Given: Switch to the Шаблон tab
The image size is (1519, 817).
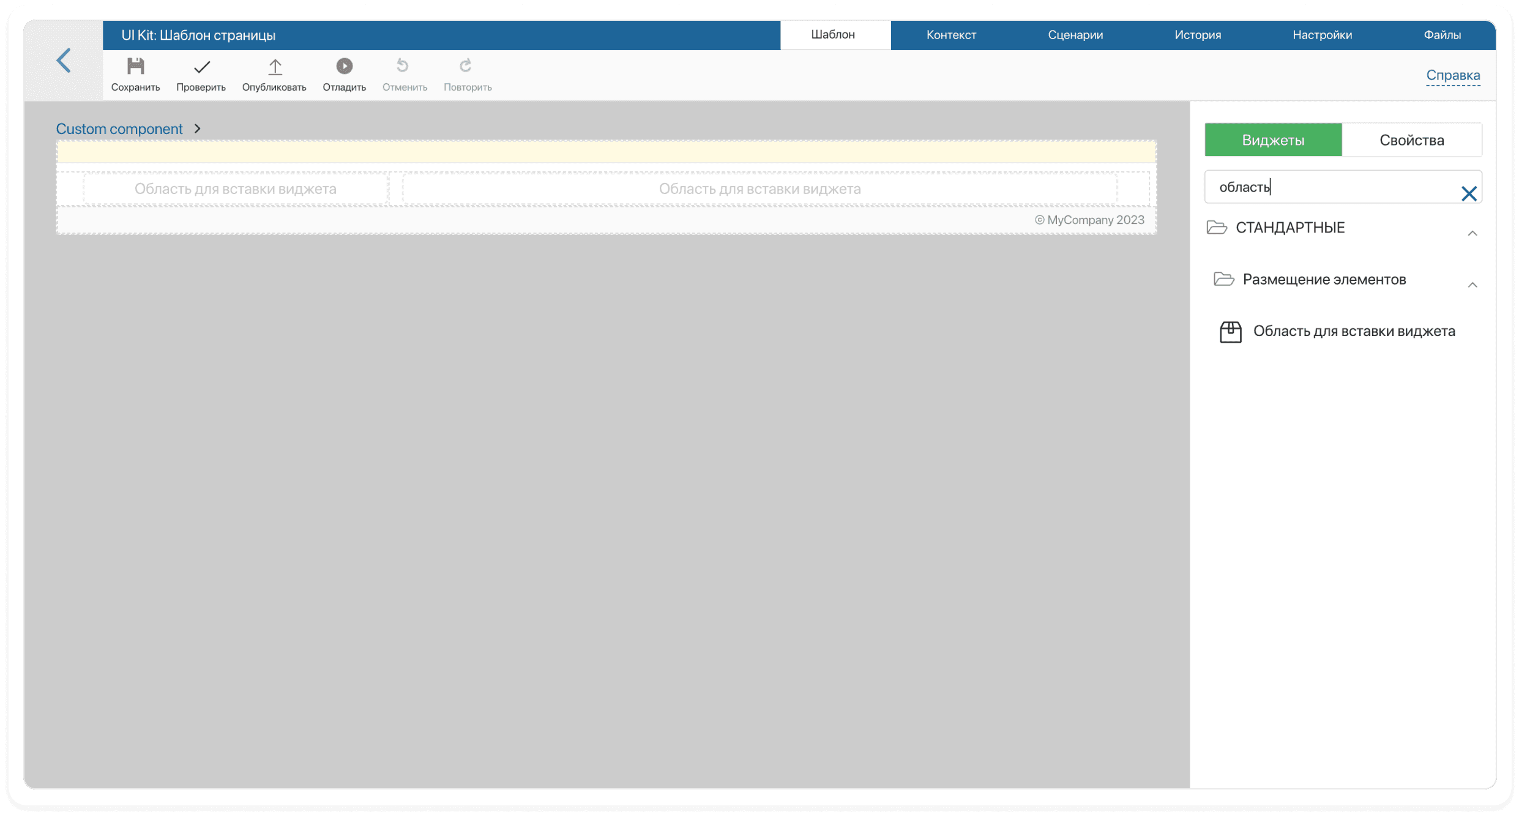Looking at the screenshot, I should [835, 35].
